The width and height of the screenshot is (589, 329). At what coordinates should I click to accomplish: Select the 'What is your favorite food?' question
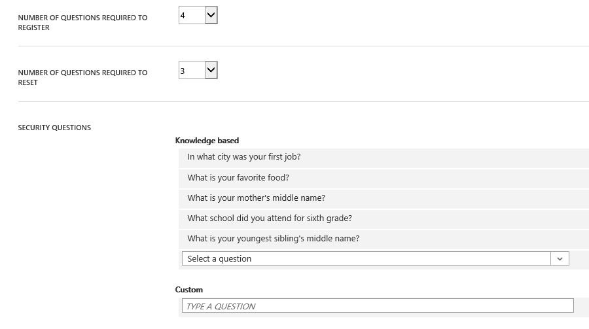(x=238, y=178)
